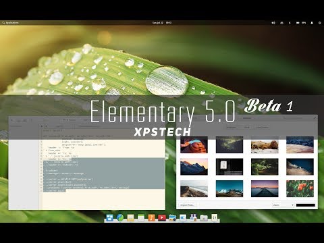Launch the Code editor braces icon in dock
The width and height of the screenshot is (324, 243).
(214, 217)
